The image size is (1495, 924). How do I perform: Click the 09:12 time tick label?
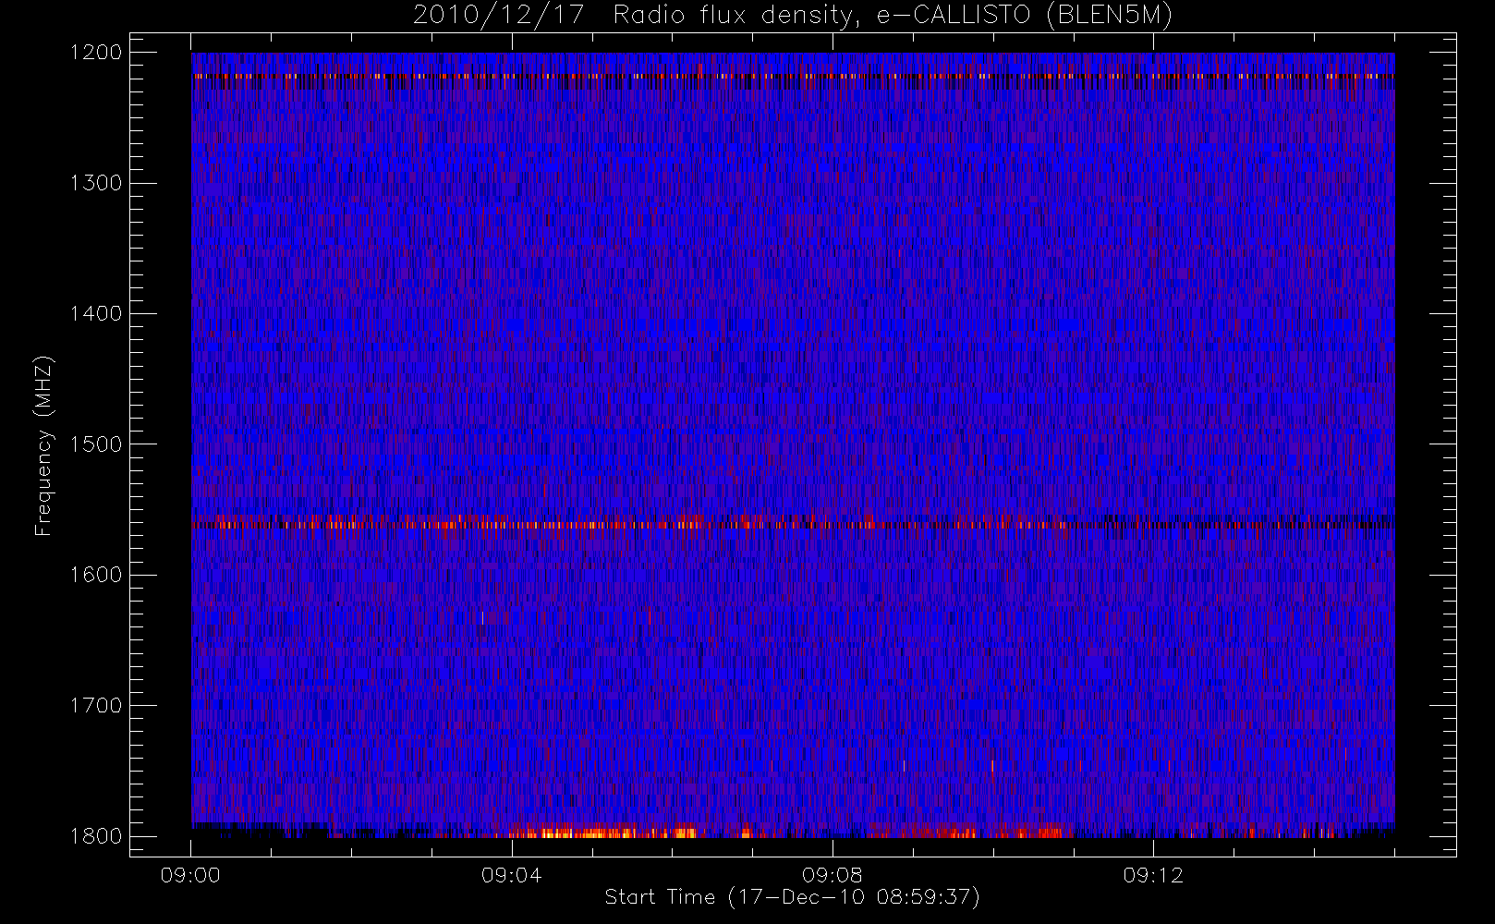(x=1153, y=875)
